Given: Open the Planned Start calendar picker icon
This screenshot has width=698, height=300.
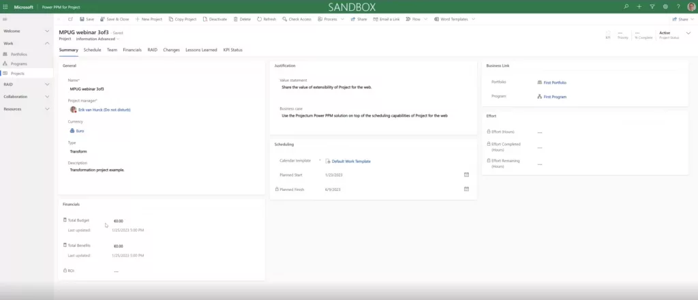Looking at the screenshot, I should click(466, 175).
